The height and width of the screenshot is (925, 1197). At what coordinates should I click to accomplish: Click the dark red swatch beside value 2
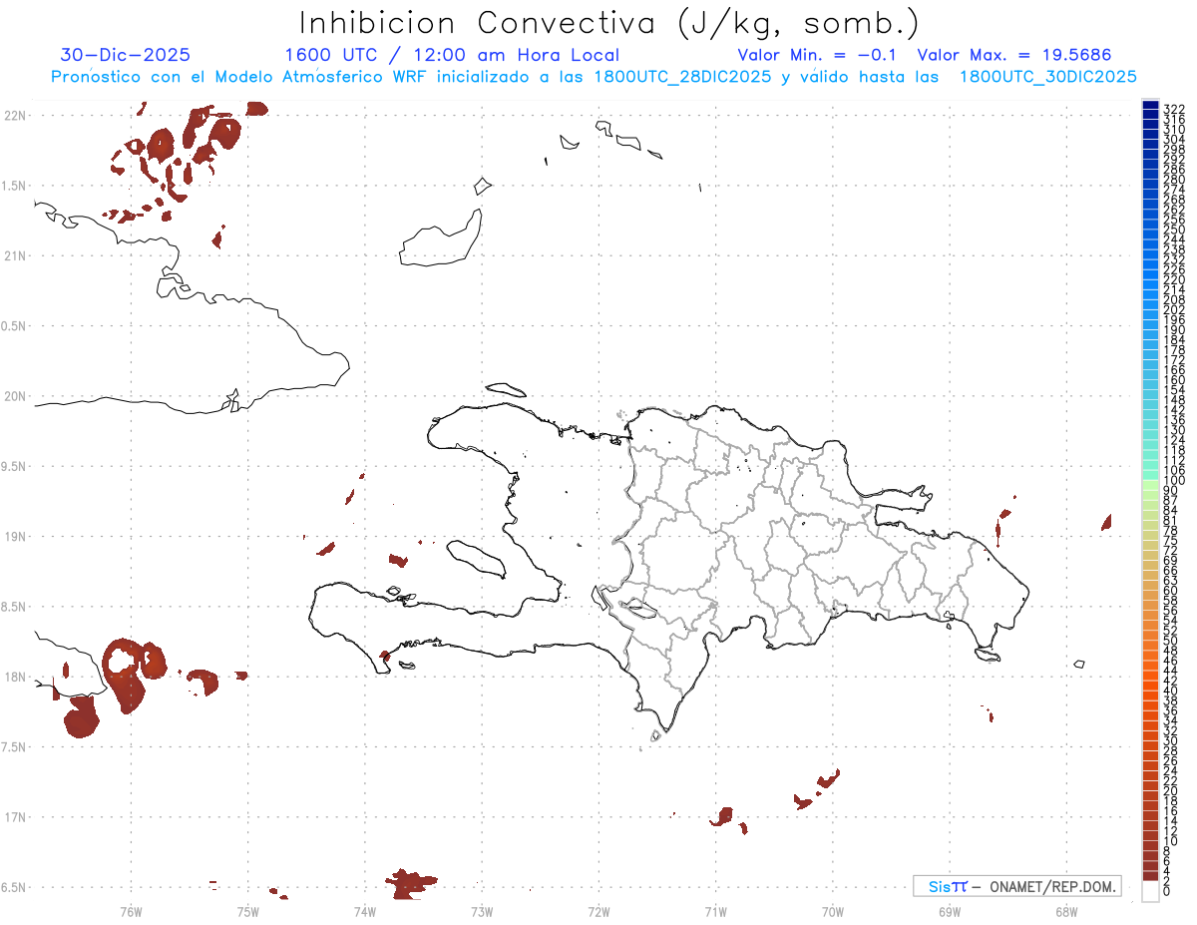point(1150,875)
